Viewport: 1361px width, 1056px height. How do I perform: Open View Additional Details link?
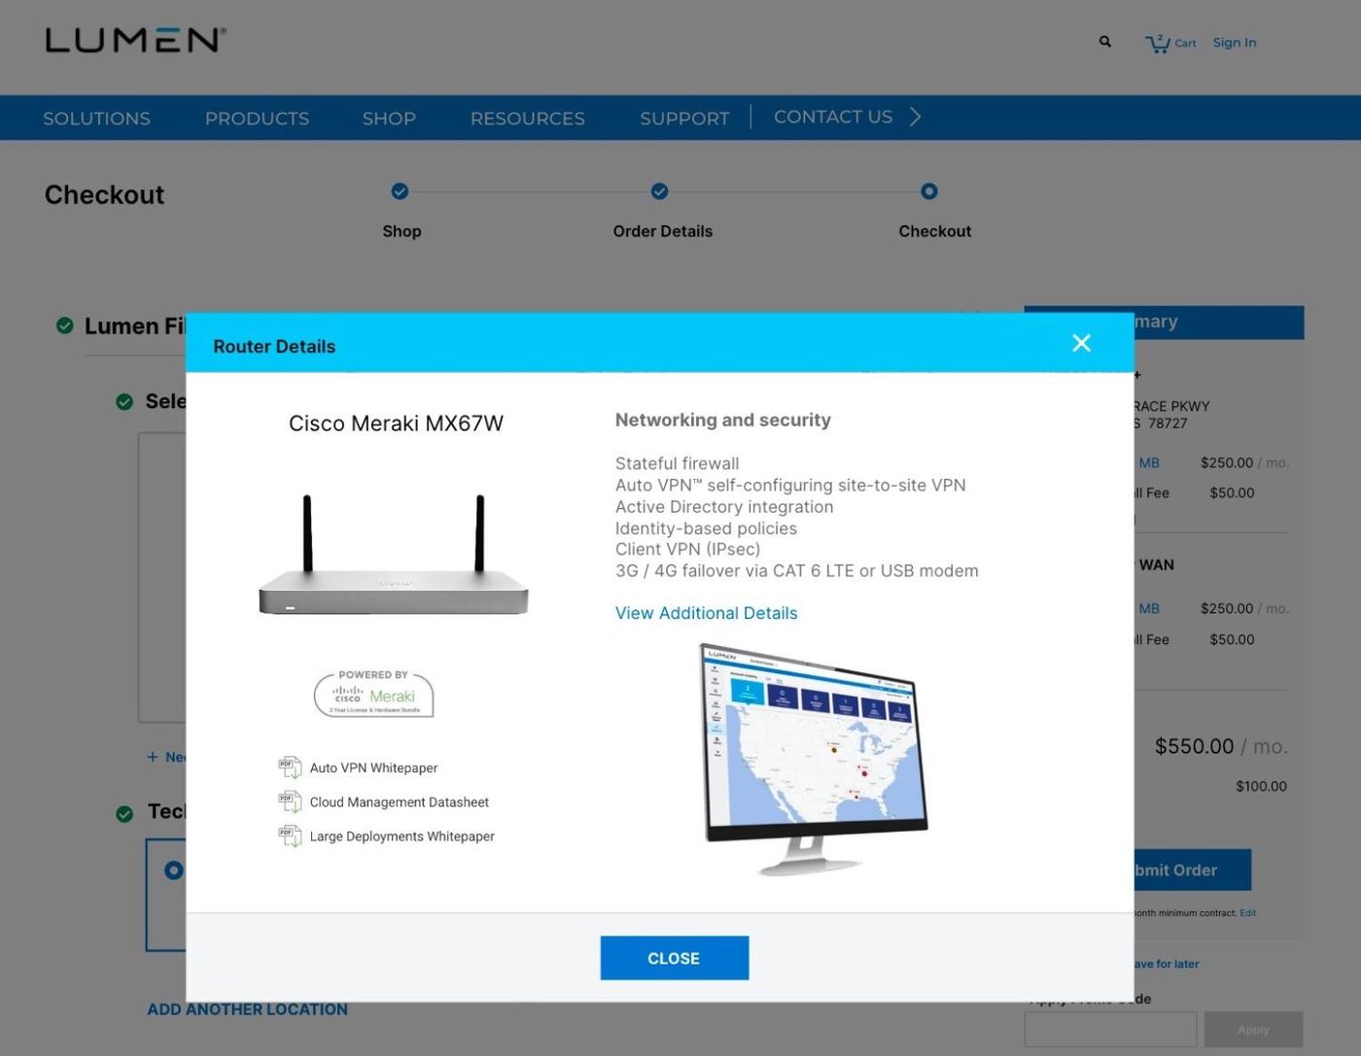[706, 613]
